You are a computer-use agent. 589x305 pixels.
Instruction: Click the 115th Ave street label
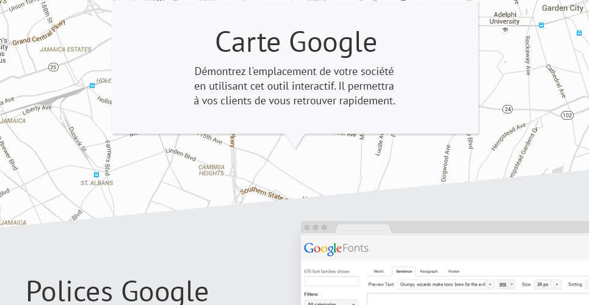[x=211, y=138]
